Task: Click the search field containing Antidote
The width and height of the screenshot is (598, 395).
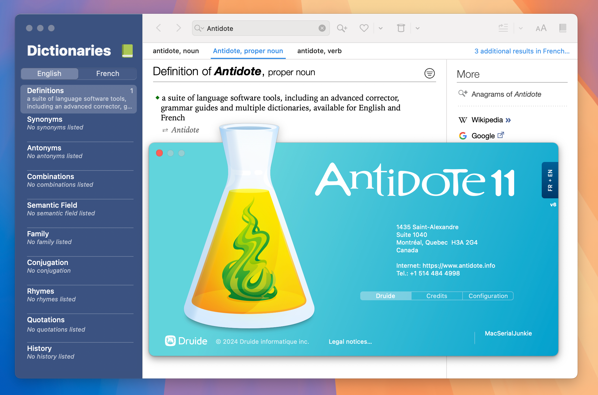Action: 261,28
